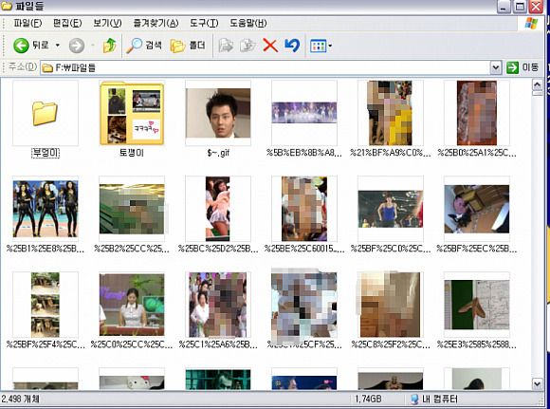Click the Move To folder icon
The height and width of the screenshot is (409, 550).
pos(226,46)
